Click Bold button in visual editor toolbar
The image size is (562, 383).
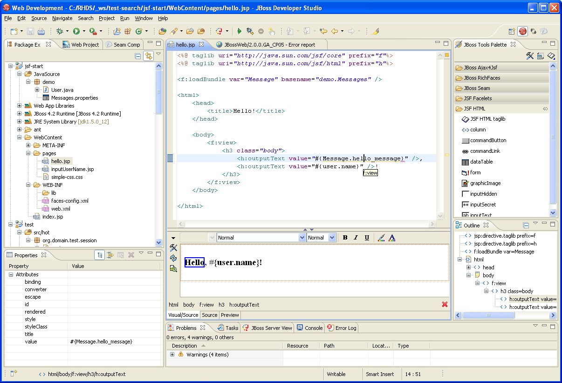click(x=345, y=238)
